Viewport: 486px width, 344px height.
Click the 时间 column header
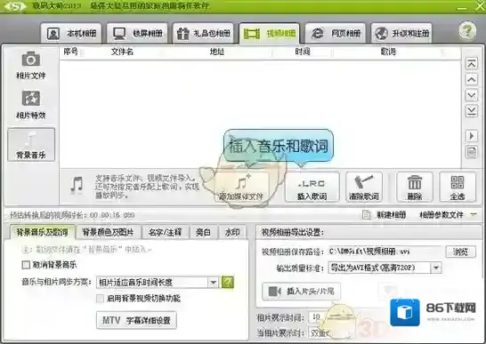pyautogui.click(x=303, y=52)
